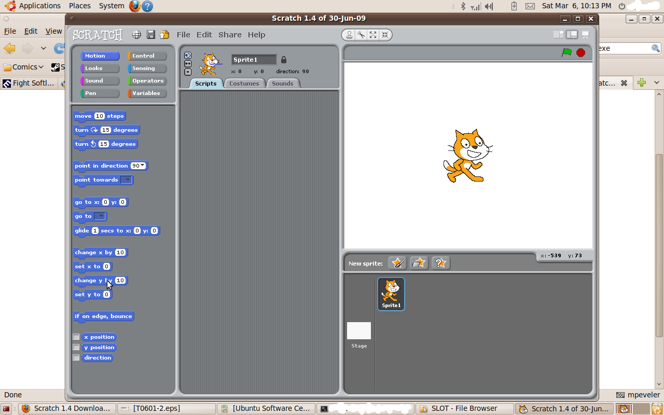The height and width of the screenshot is (415, 664).
Task: Click the Sprite1 name input field
Action: point(253,60)
